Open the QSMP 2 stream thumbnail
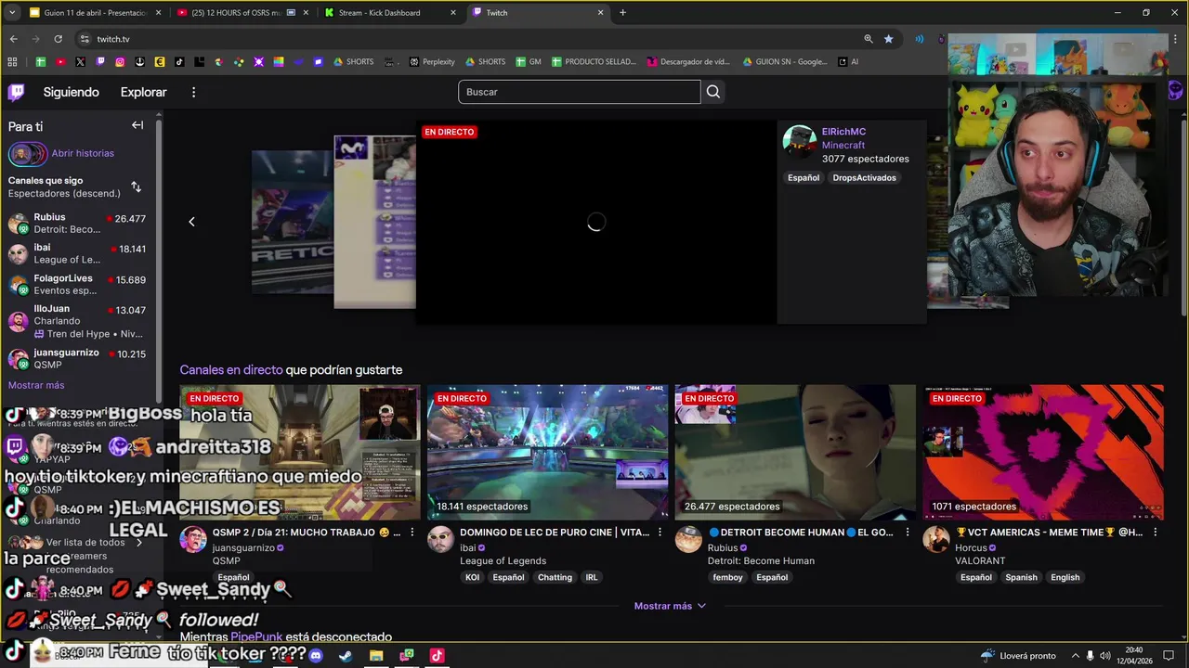This screenshot has width=1189, height=668. pos(300,453)
